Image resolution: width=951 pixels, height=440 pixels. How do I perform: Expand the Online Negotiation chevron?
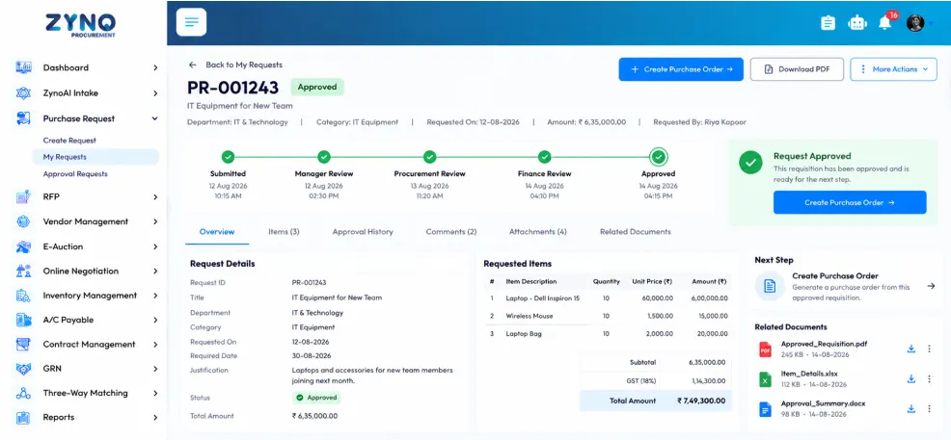pyautogui.click(x=155, y=272)
